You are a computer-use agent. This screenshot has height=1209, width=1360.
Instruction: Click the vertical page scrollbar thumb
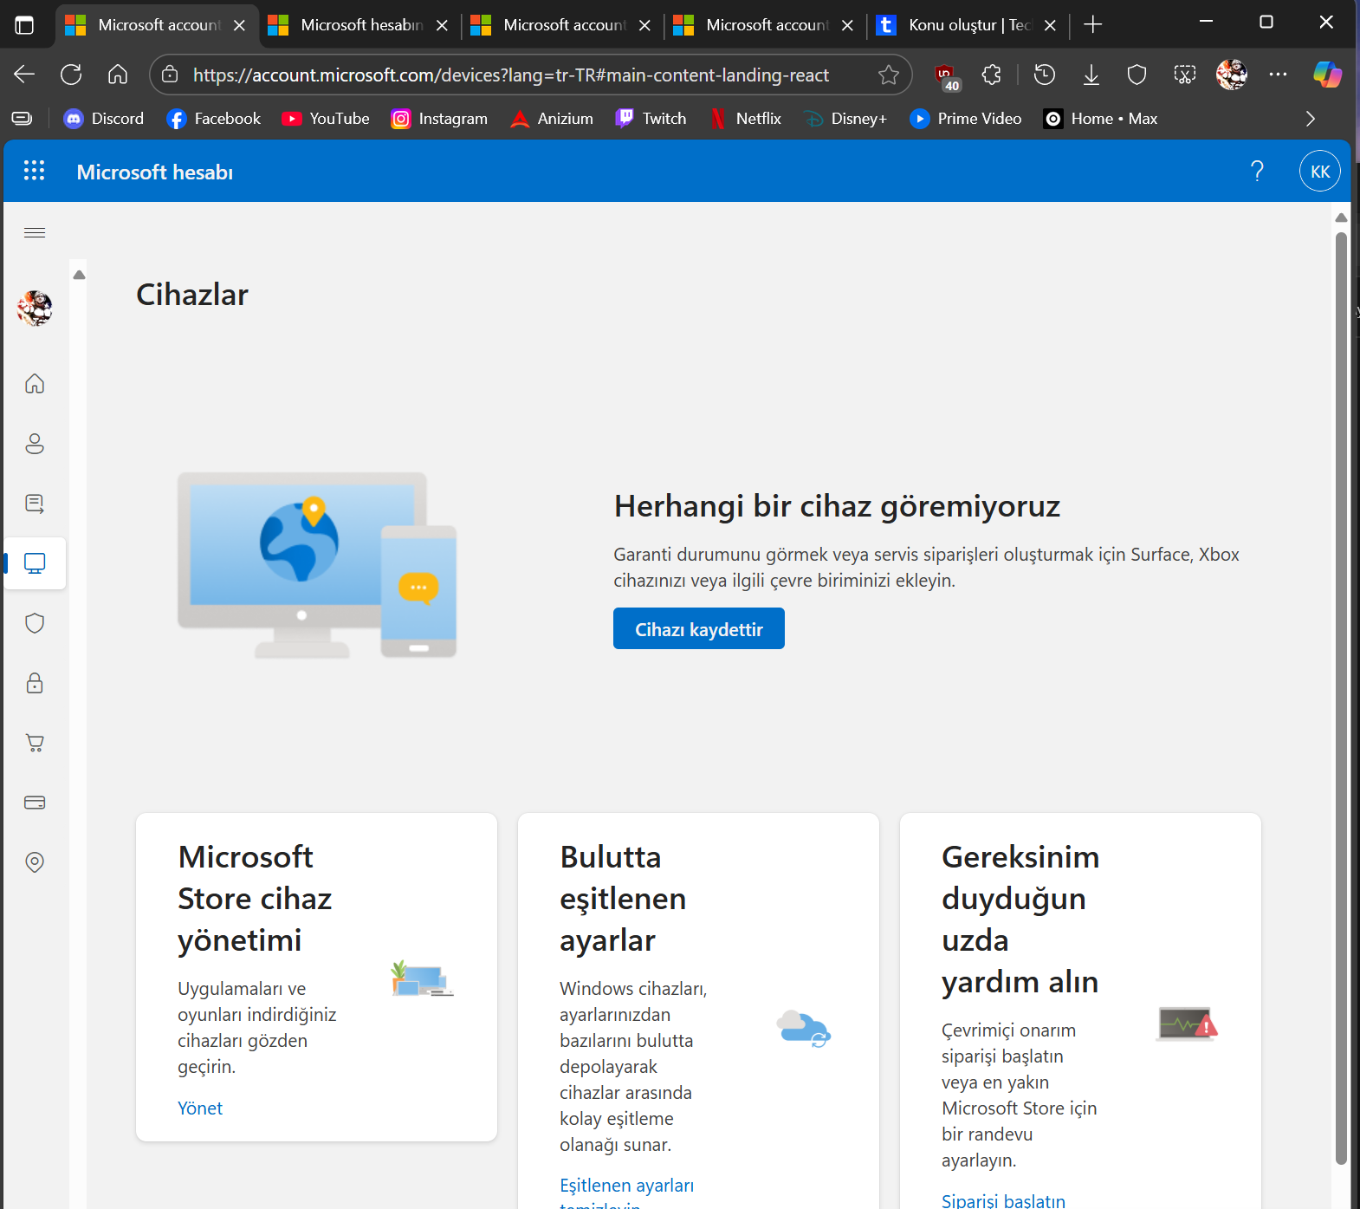point(1341,698)
